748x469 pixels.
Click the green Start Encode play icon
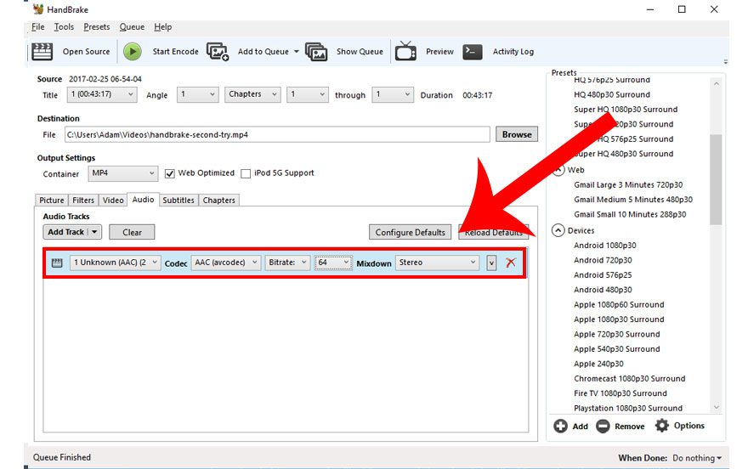132,52
